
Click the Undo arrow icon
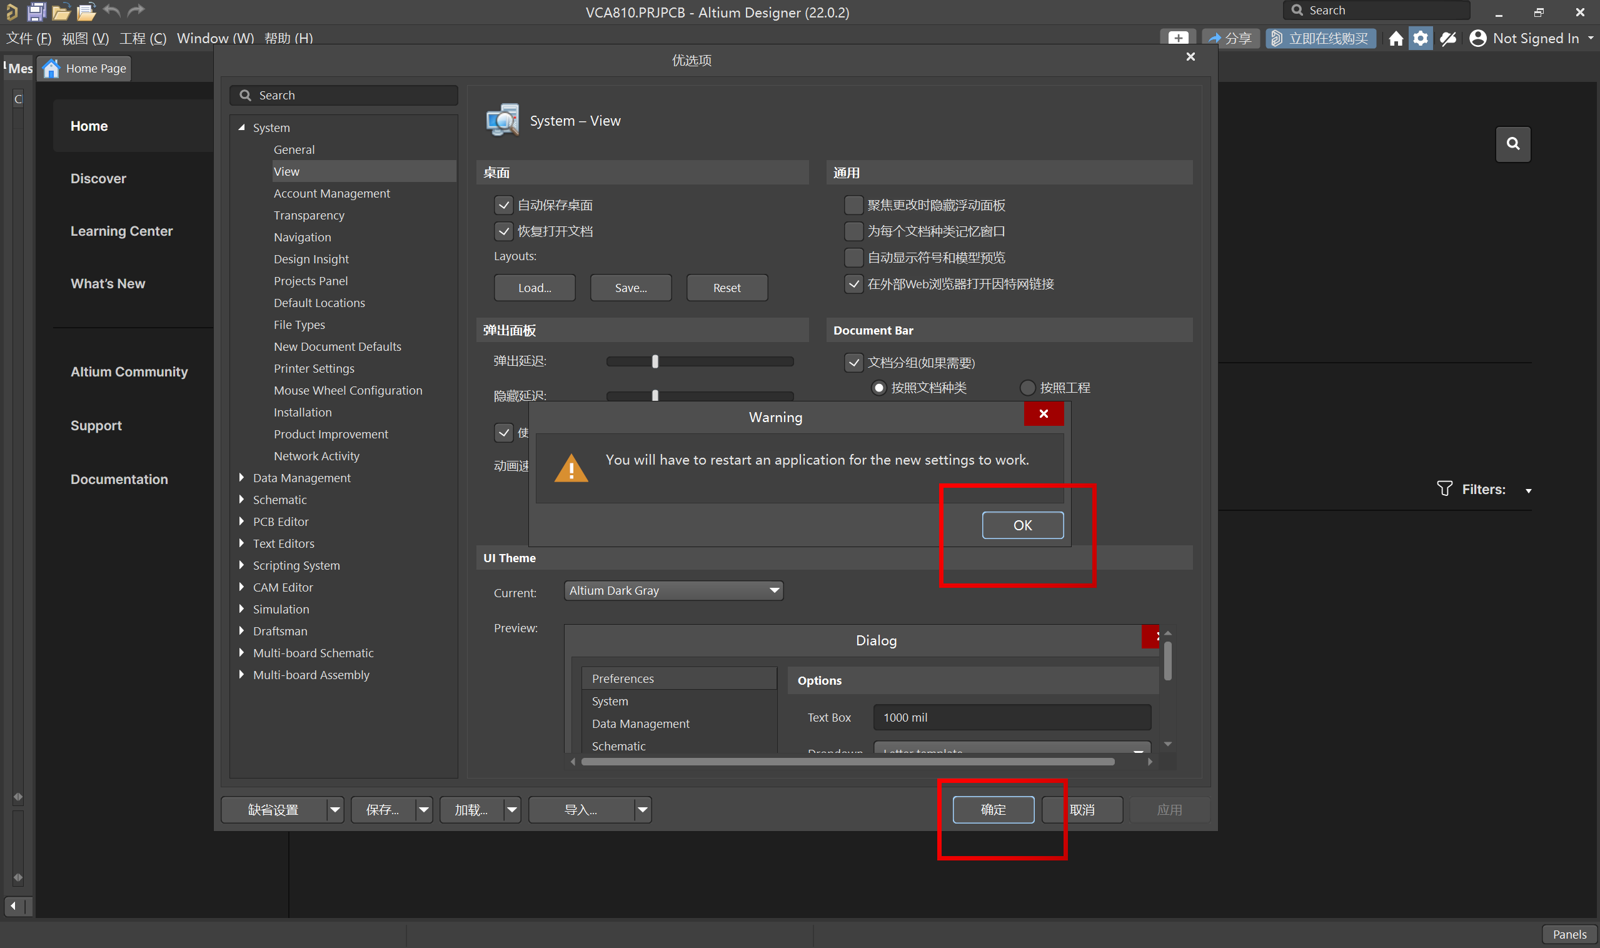111,11
